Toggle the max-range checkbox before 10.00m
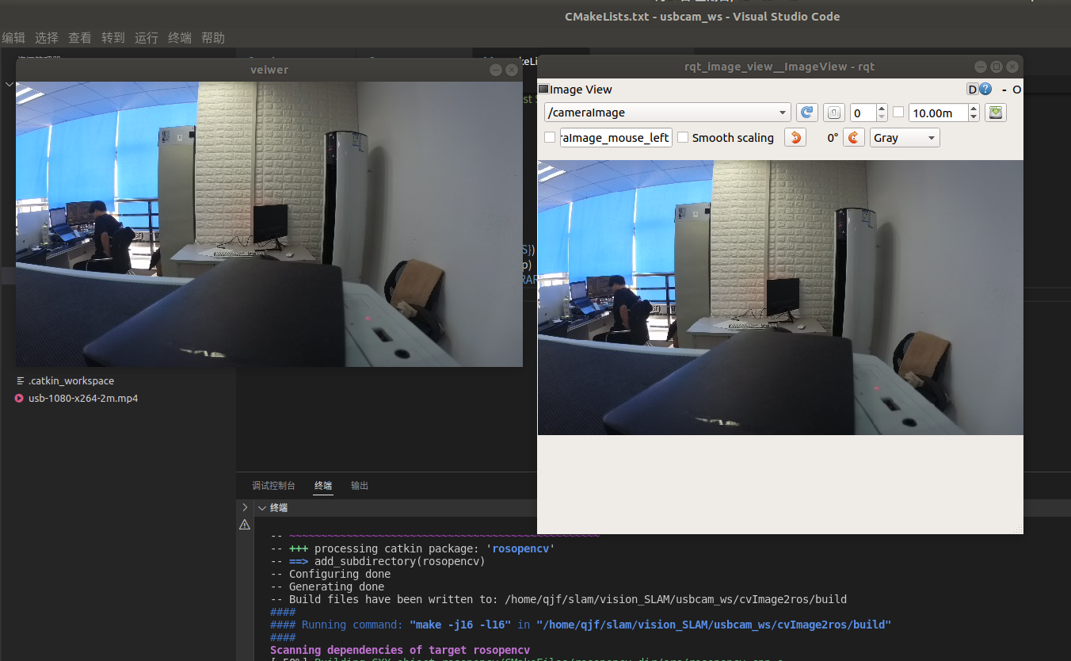1071x661 pixels. [898, 113]
